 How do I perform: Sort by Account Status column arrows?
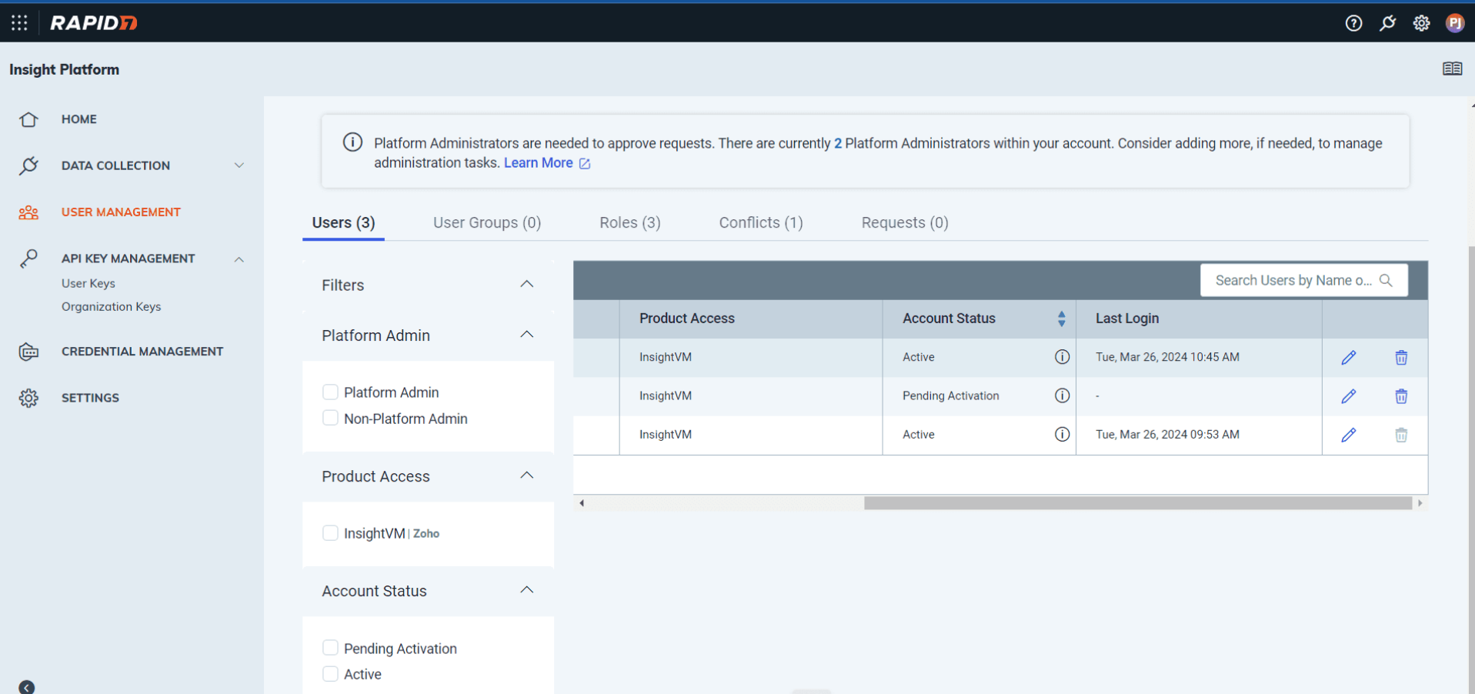[x=1061, y=319]
